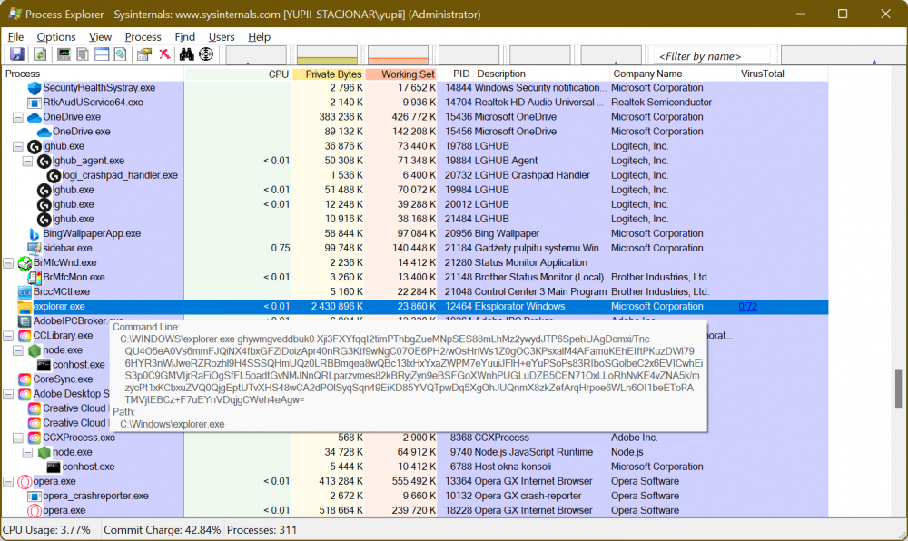The width and height of the screenshot is (908, 541).
Task: Open the 0/72 VirusTotal link for explorer.exe
Action: 747,306
